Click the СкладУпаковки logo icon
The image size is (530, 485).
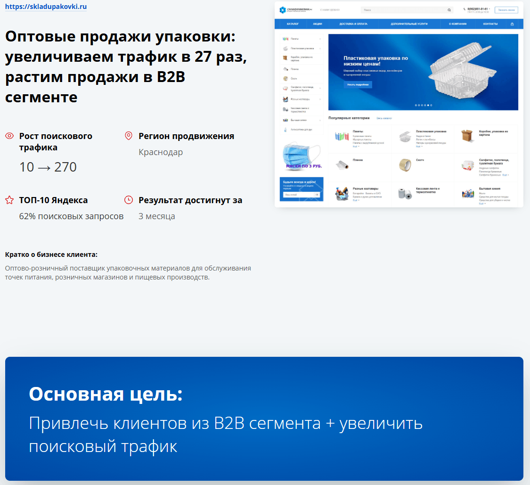(x=282, y=9)
